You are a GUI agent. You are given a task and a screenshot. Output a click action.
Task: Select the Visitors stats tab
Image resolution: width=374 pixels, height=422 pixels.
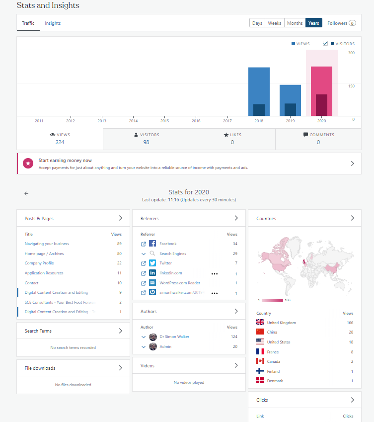[146, 138]
